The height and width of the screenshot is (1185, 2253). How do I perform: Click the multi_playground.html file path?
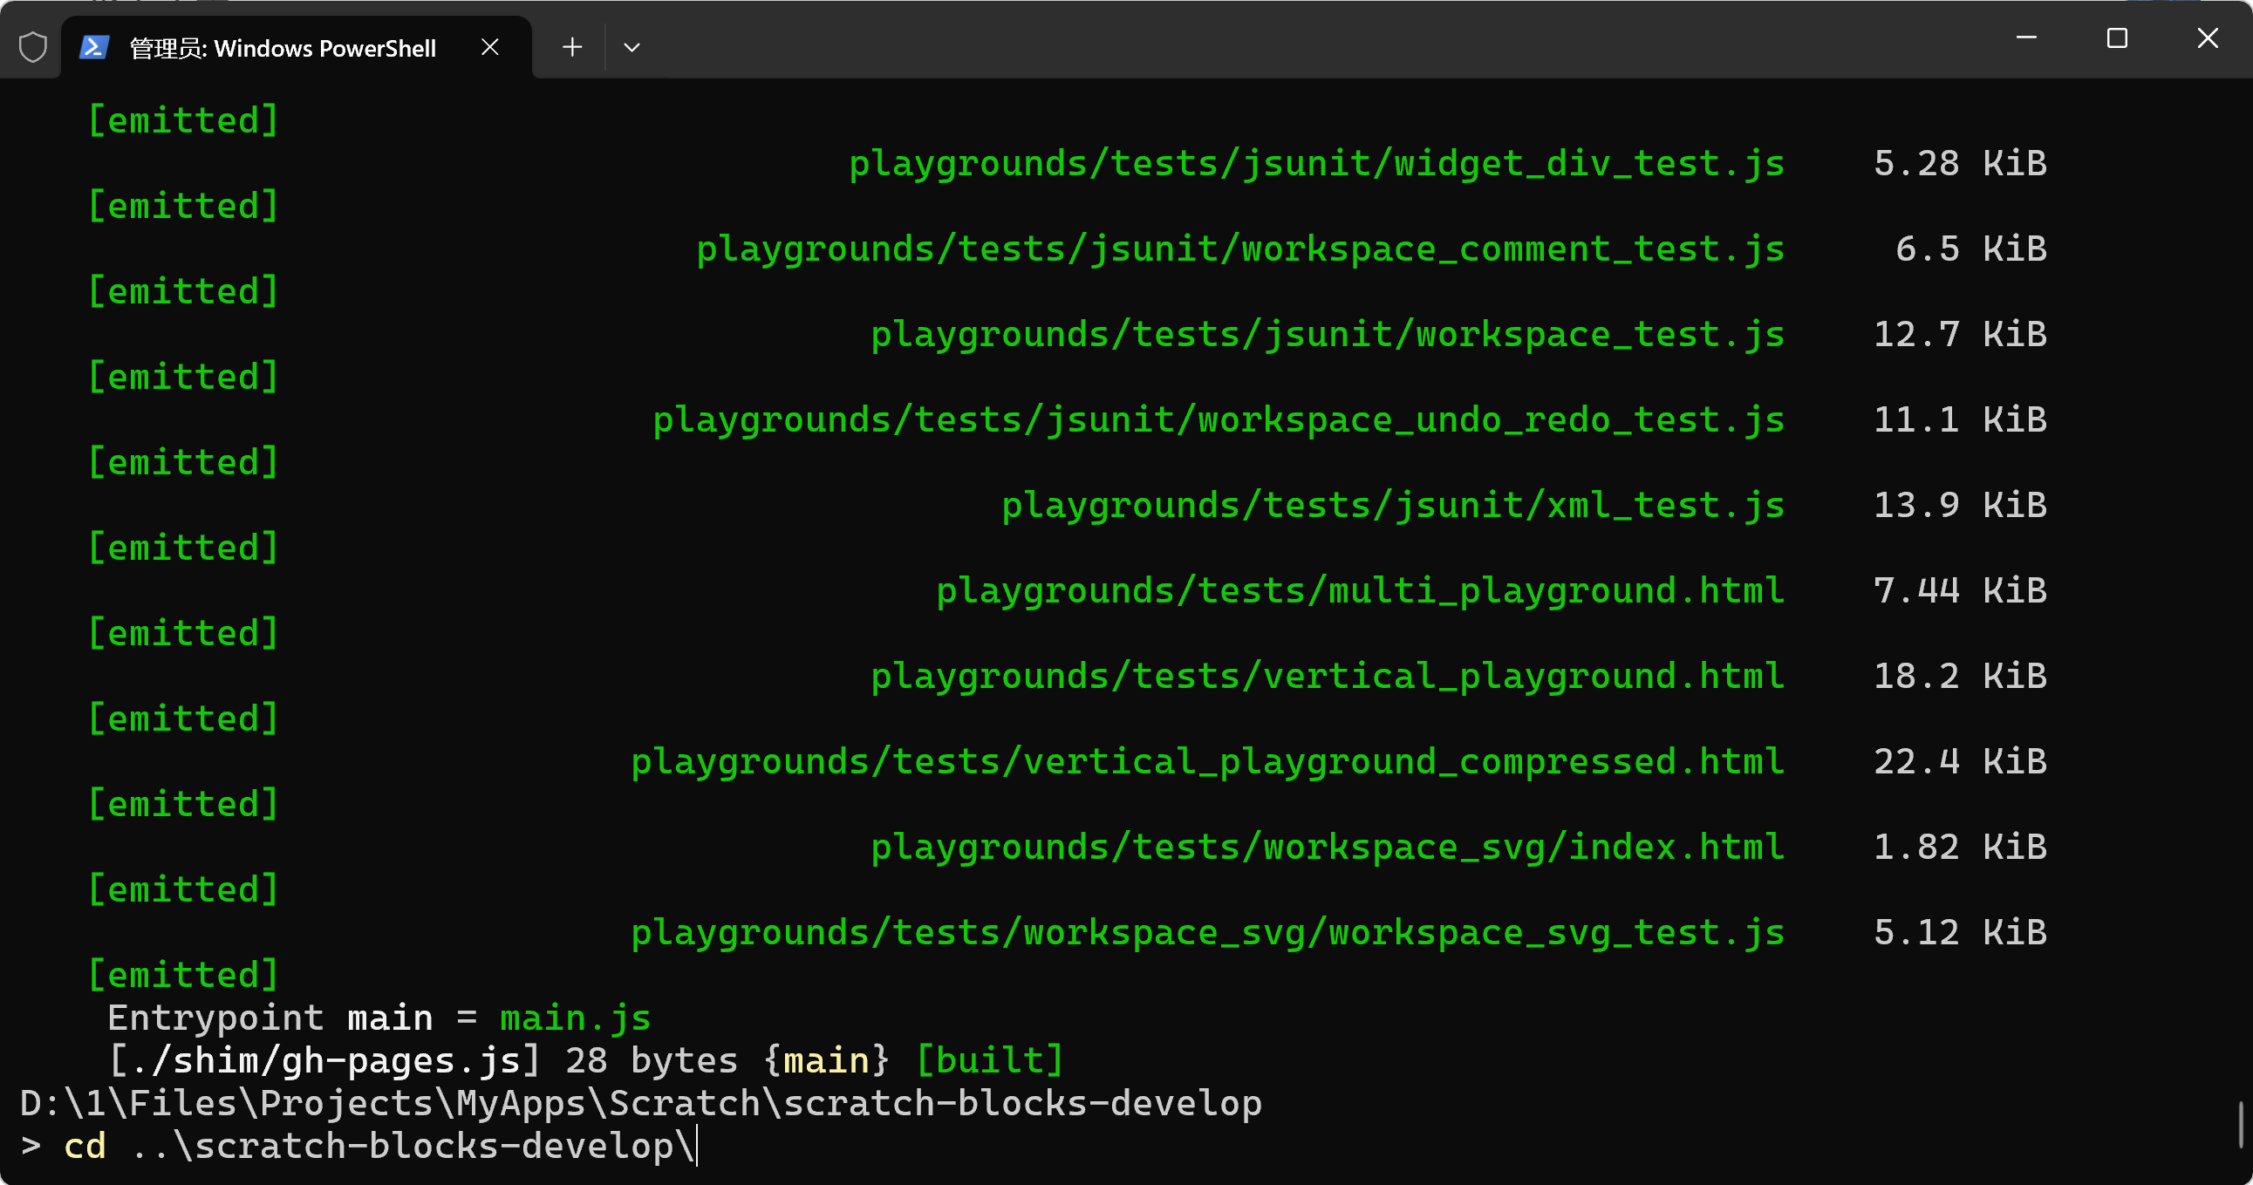tap(1360, 590)
